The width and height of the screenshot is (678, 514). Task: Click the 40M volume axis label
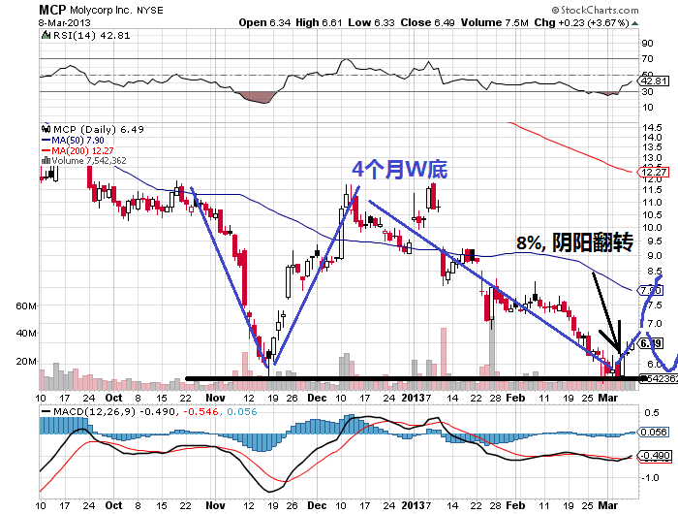(26, 333)
